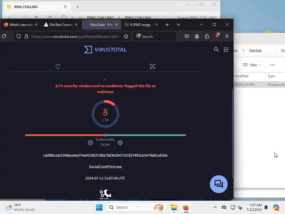Viewport: 285px width, 214px height.
Task: Open the more options ellipsis in Startup window
Action: pos(272,65)
